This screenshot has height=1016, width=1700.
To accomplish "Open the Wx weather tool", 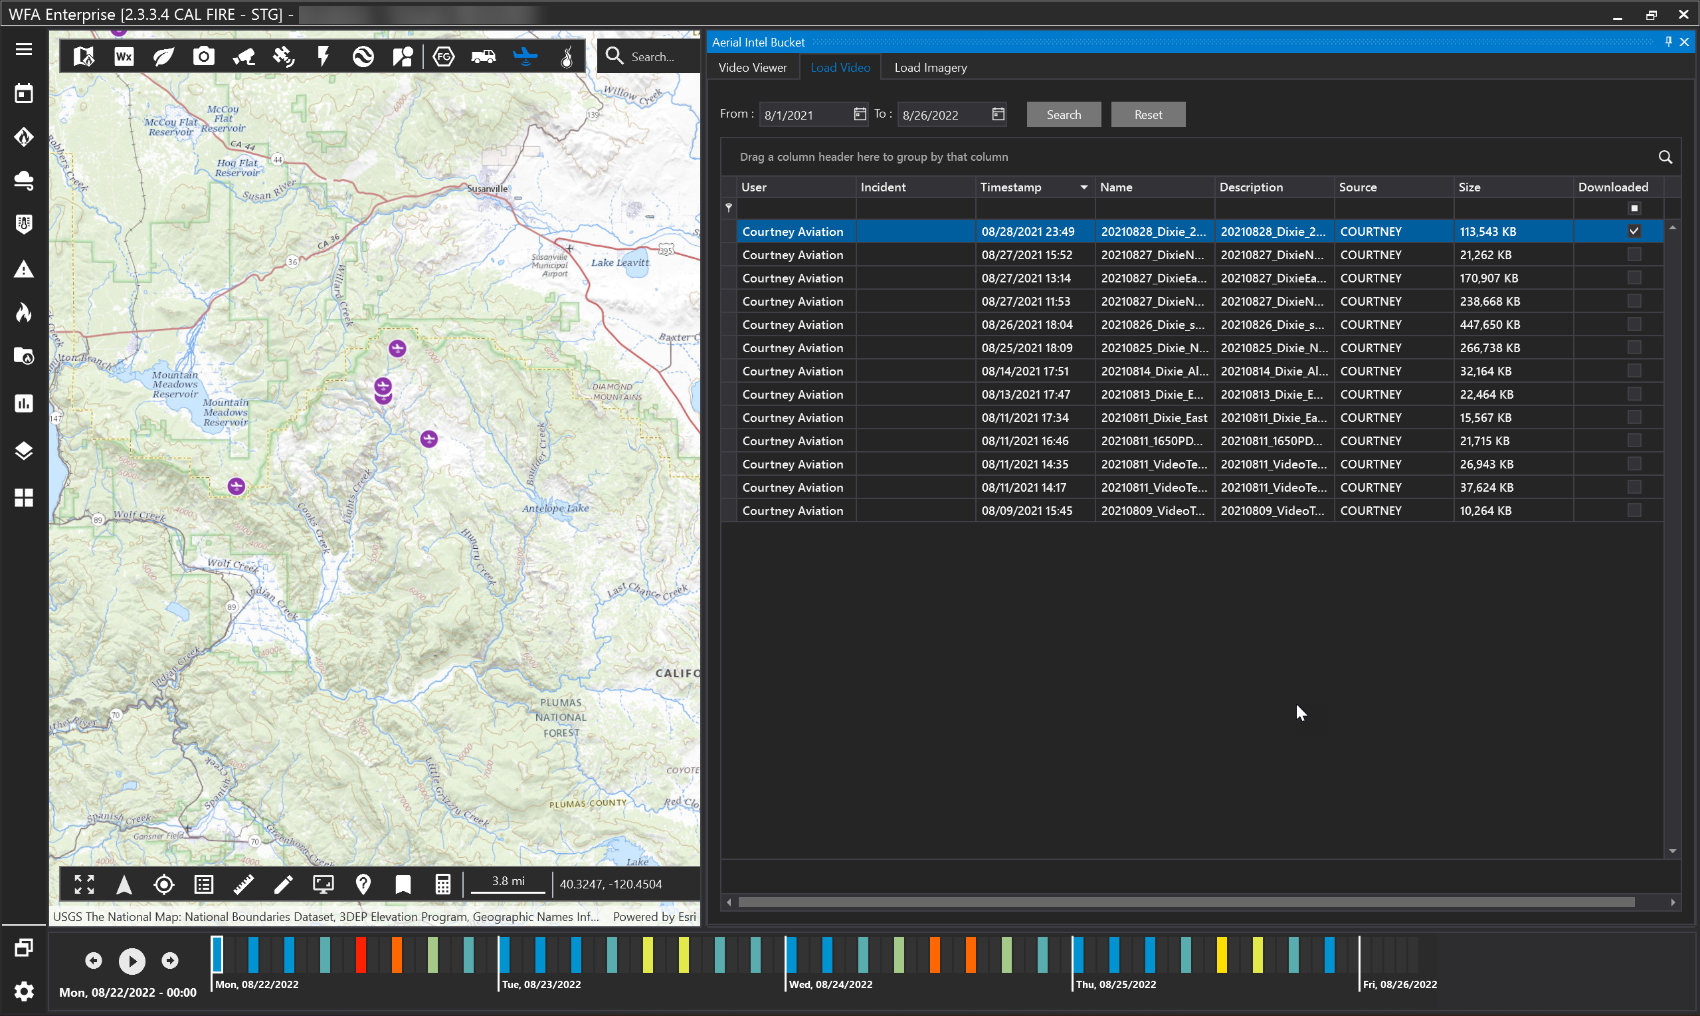I will click(124, 56).
